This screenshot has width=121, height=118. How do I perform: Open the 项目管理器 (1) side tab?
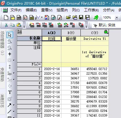2,43
